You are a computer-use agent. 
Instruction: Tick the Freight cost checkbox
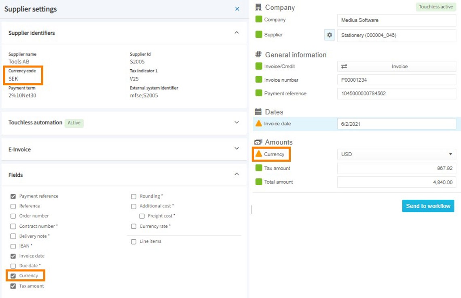pyautogui.click(x=142, y=216)
